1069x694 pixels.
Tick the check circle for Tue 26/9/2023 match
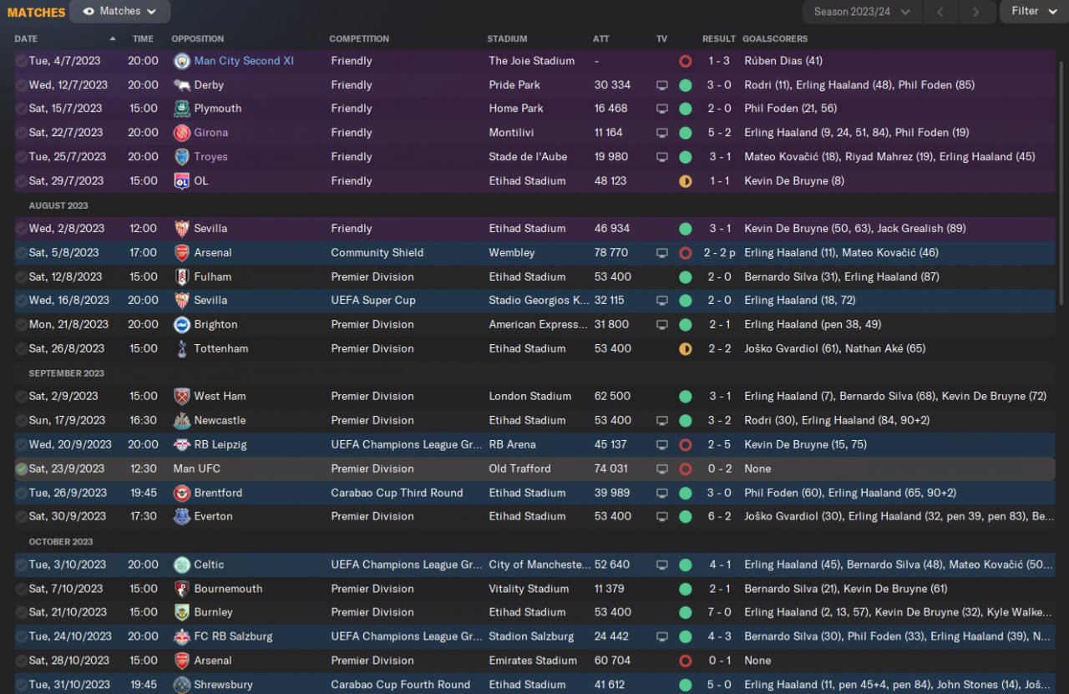[22, 493]
